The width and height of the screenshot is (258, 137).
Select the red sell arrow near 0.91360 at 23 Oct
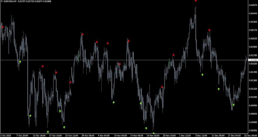click(71, 82)
